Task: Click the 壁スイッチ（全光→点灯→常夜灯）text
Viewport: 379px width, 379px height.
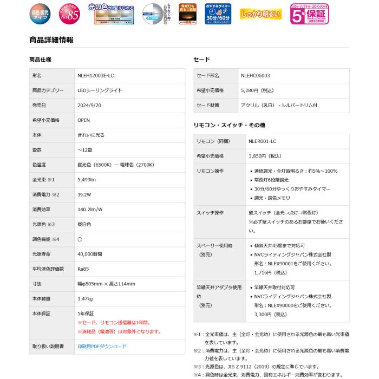Action: click(284, 213)
